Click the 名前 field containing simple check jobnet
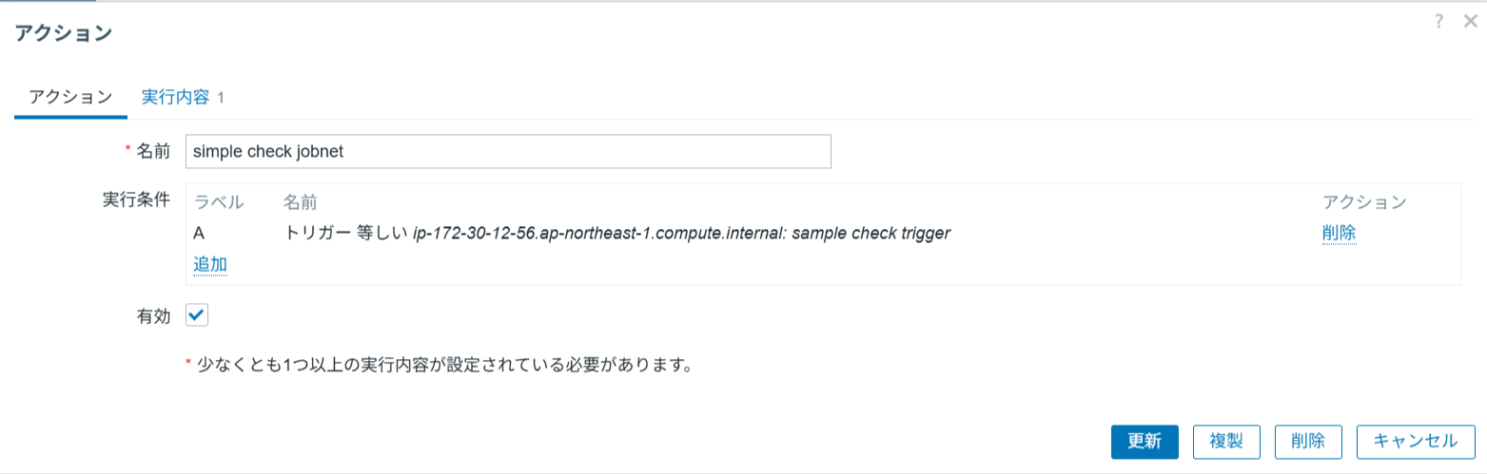This screenshot has width=1487, height=474. (508, 152)
